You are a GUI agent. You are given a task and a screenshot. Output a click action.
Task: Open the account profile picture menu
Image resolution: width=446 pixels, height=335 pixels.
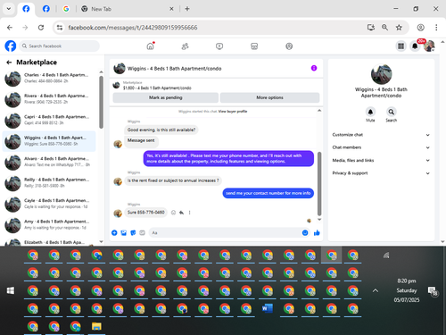(429, 46)
